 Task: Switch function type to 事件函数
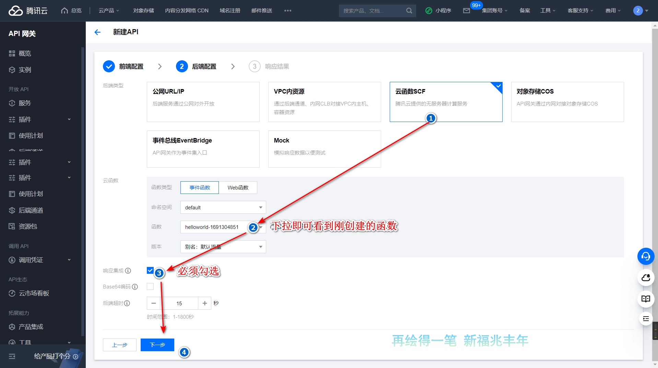pos(199,187)
